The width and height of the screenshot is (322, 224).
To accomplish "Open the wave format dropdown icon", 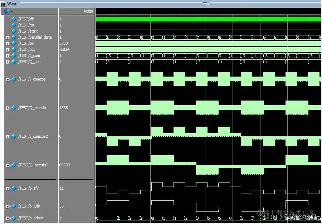I will [x=8, y=11].
